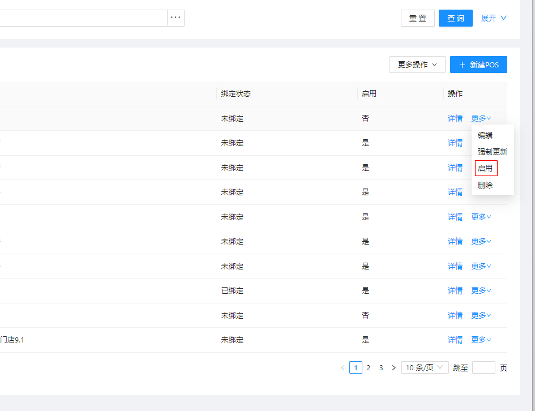Click the 跳至 page jump input field
Screen dimensions: 535x411
click(x=483, y=367)
